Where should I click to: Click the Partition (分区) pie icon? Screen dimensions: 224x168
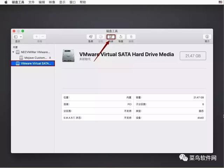101,37
